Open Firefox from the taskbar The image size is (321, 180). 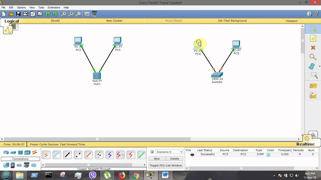[x=122, y=175]
